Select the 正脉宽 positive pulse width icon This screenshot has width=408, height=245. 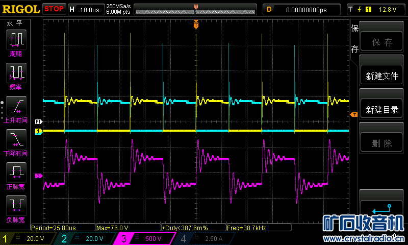(16, 173)
